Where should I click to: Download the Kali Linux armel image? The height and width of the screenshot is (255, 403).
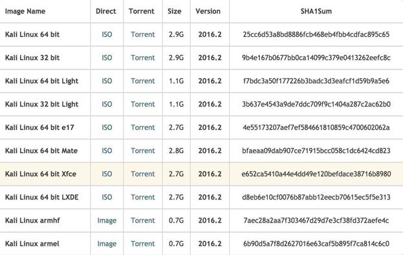[x=107, y=244]
